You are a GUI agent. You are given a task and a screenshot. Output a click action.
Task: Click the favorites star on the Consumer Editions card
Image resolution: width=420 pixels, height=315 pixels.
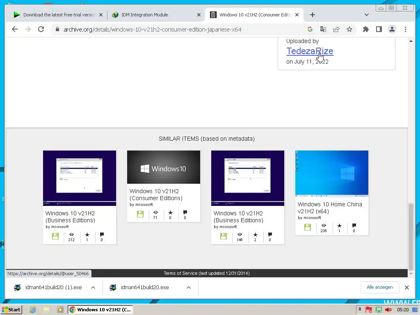pyautogui.click(x=170, y=212)
